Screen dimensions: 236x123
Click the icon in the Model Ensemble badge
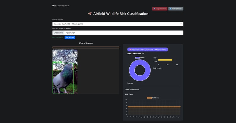pyautogui.click(x=130, y=50)
